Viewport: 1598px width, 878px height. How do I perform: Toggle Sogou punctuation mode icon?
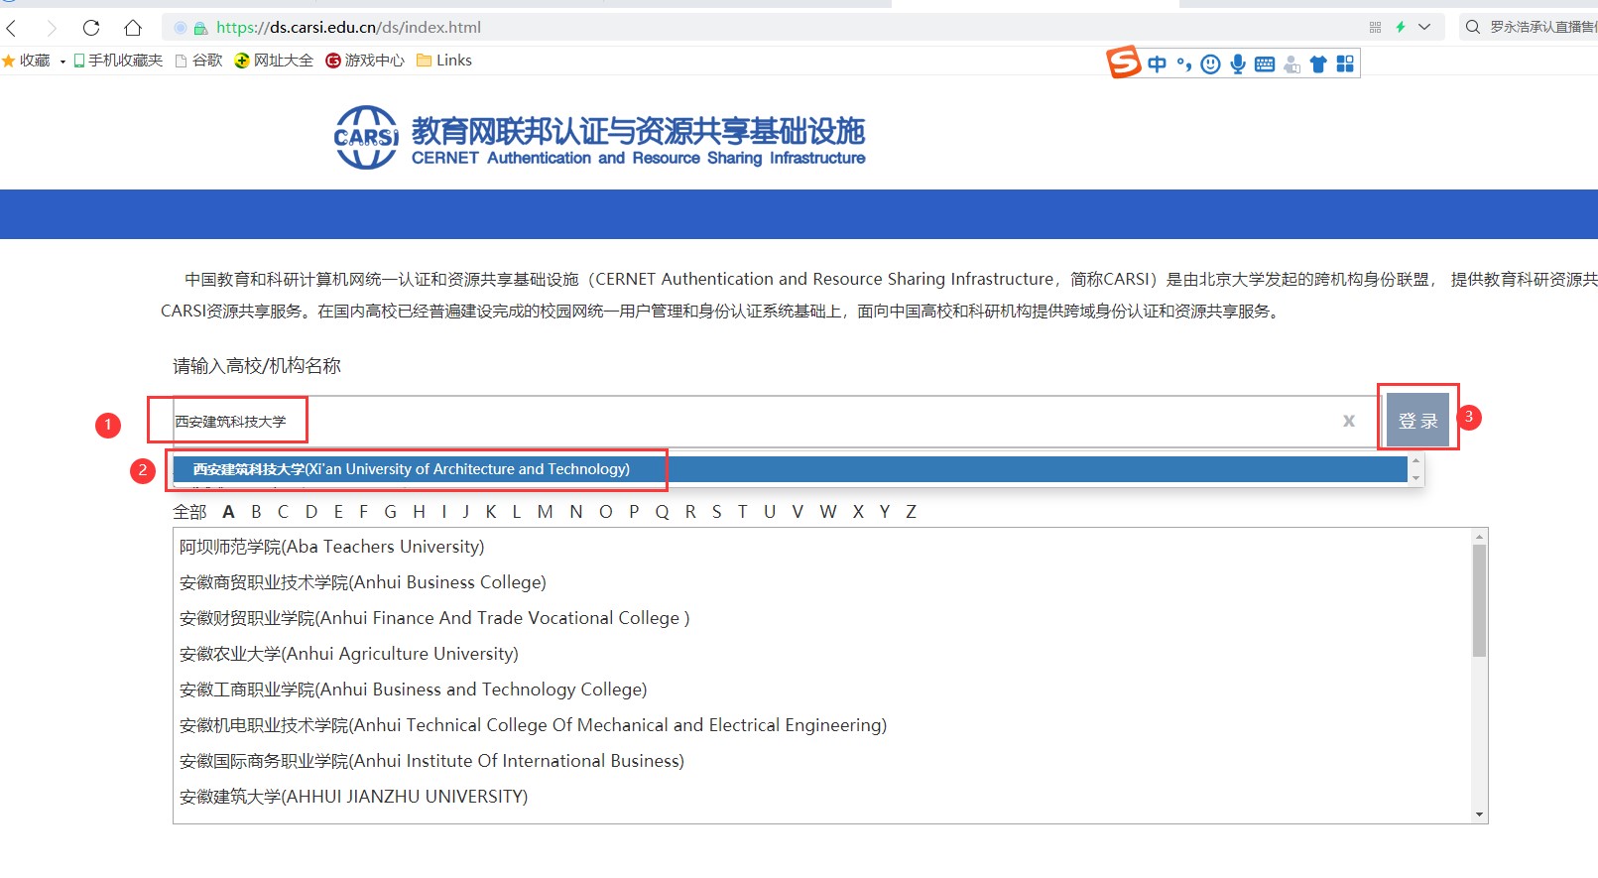coord(1183,64)
